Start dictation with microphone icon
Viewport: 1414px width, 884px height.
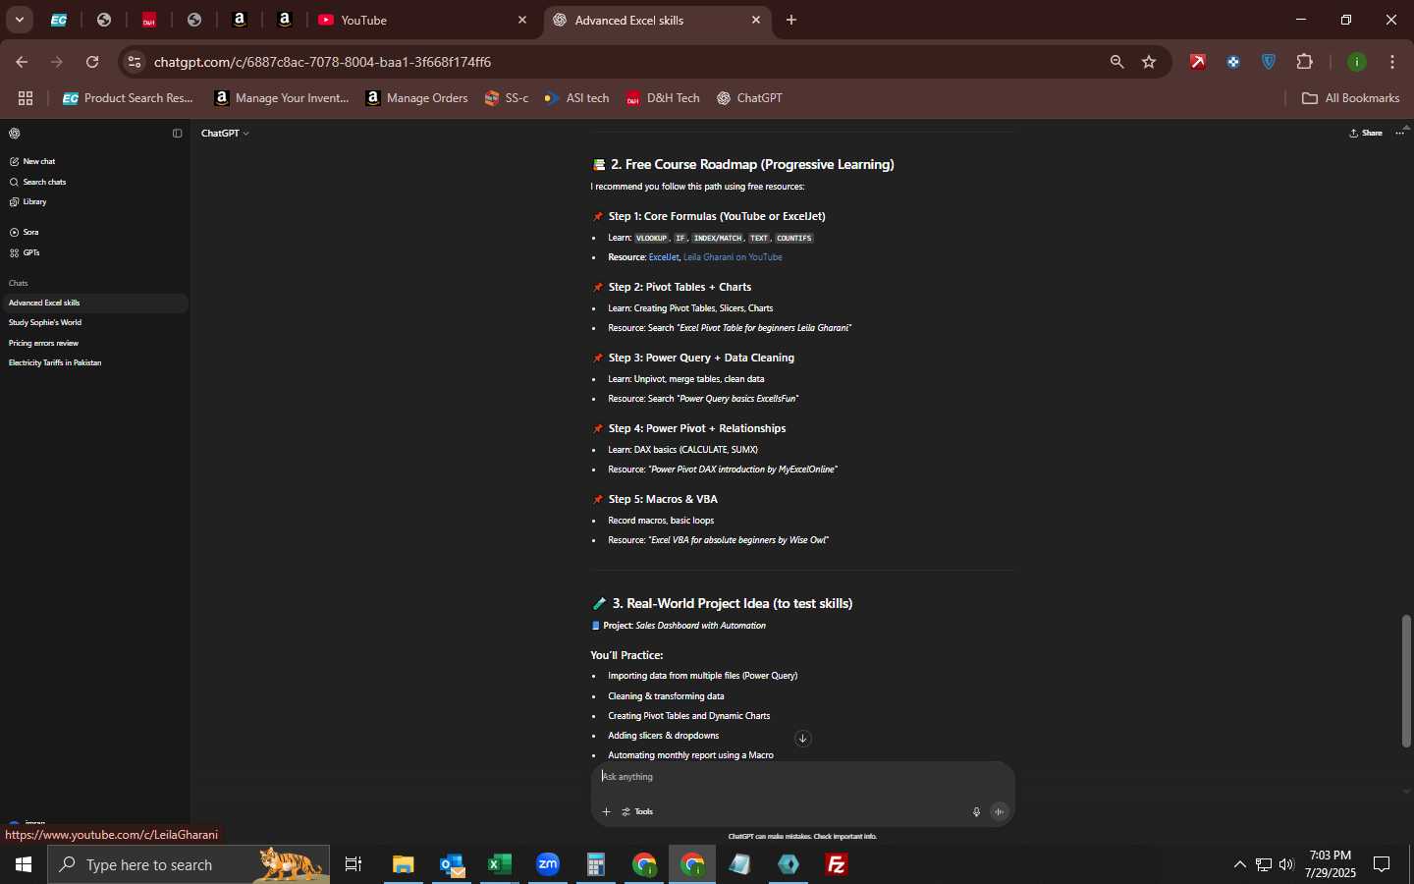[x=977, y=812]
